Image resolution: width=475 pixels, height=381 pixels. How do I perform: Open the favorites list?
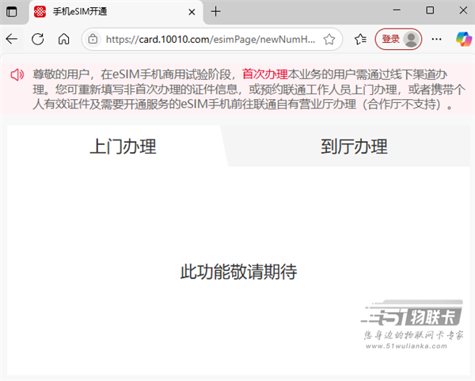(360, 39)
